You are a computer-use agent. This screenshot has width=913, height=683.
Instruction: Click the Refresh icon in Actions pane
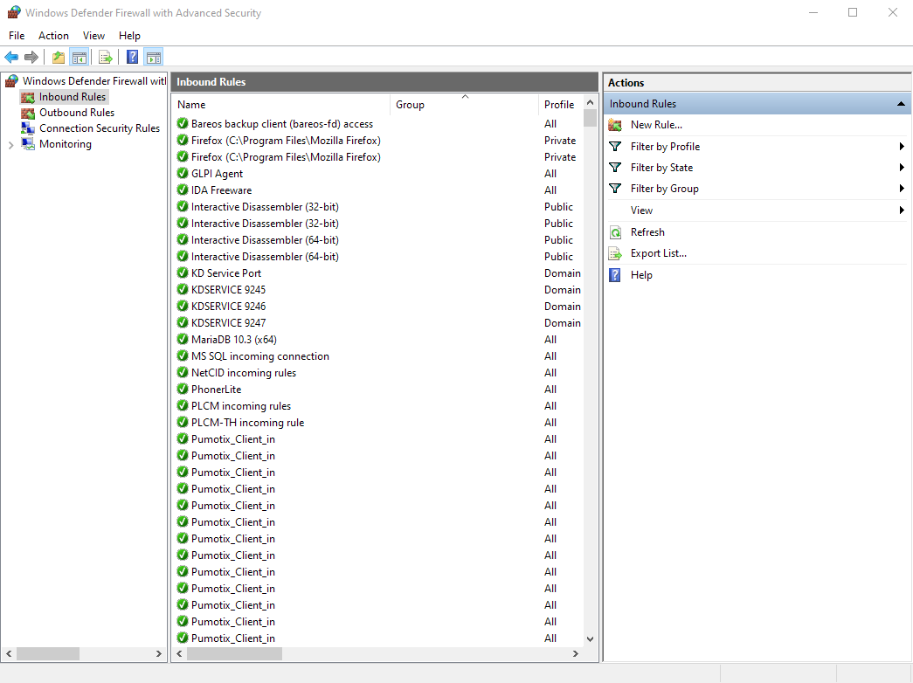tap(615, 231)
